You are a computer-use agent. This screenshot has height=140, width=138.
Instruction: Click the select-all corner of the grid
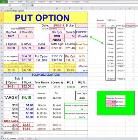point(2,8)
